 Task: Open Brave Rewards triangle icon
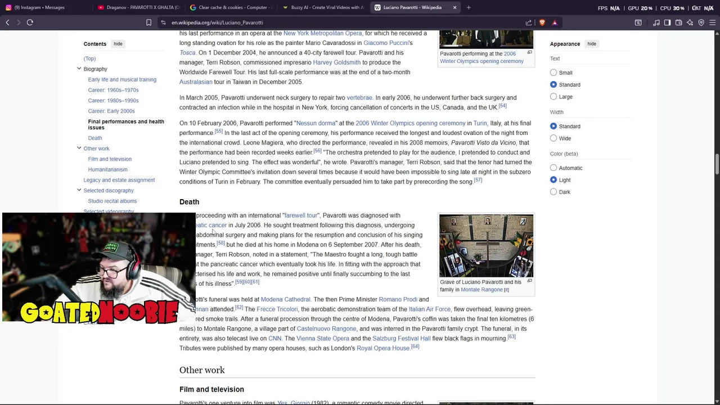pyautogui.click(x=555, y=22)
